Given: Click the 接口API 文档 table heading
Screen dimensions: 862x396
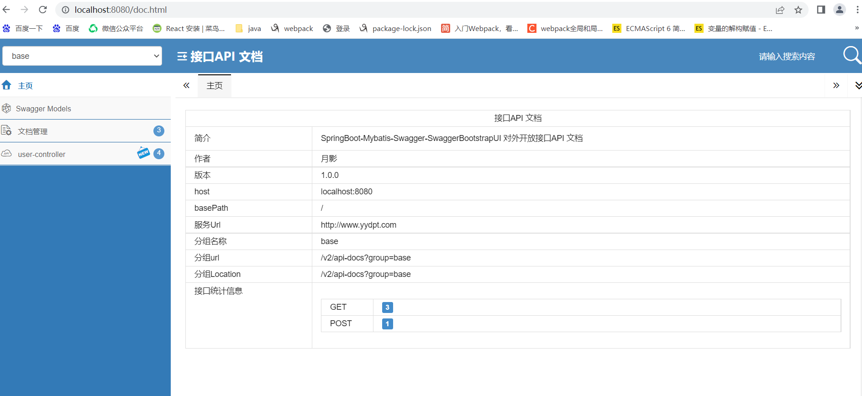Looking at the screenshot, I should pyautogui.click(x=518, y=118).
